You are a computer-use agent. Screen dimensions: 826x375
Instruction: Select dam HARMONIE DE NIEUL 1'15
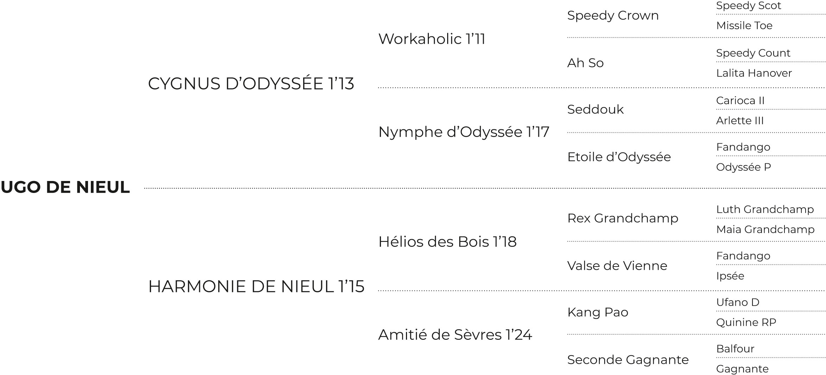click(x=256, y=286)
